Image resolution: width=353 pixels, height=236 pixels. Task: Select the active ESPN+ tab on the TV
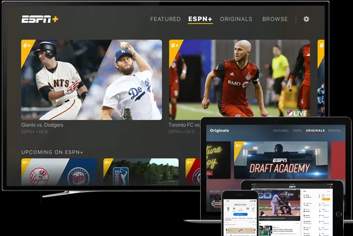point(200,19)
